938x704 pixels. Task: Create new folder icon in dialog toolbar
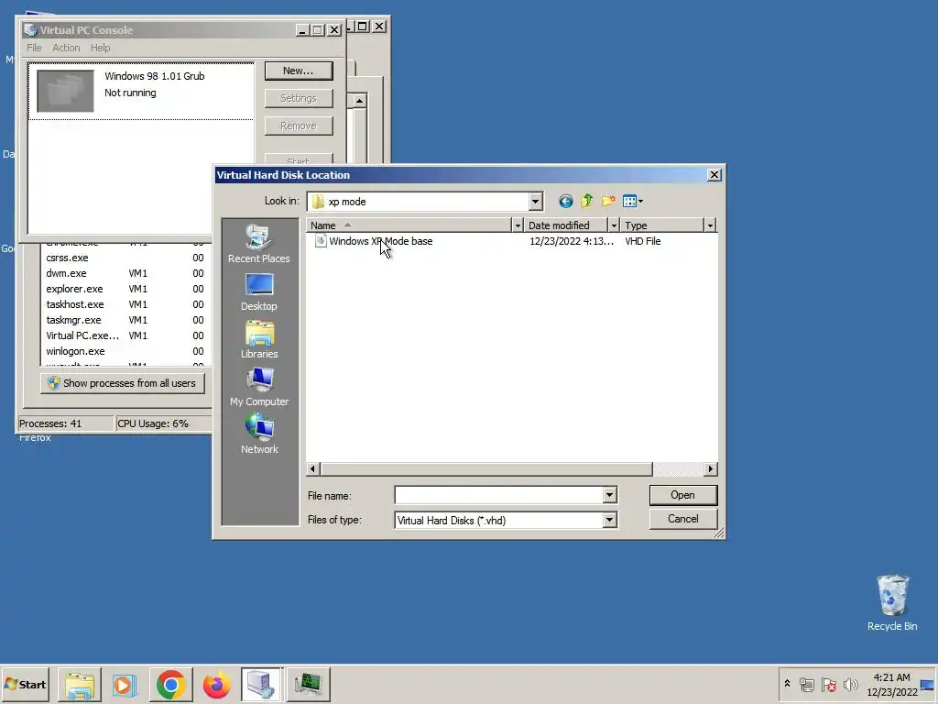pyautogui.click(x=608, y=201)
